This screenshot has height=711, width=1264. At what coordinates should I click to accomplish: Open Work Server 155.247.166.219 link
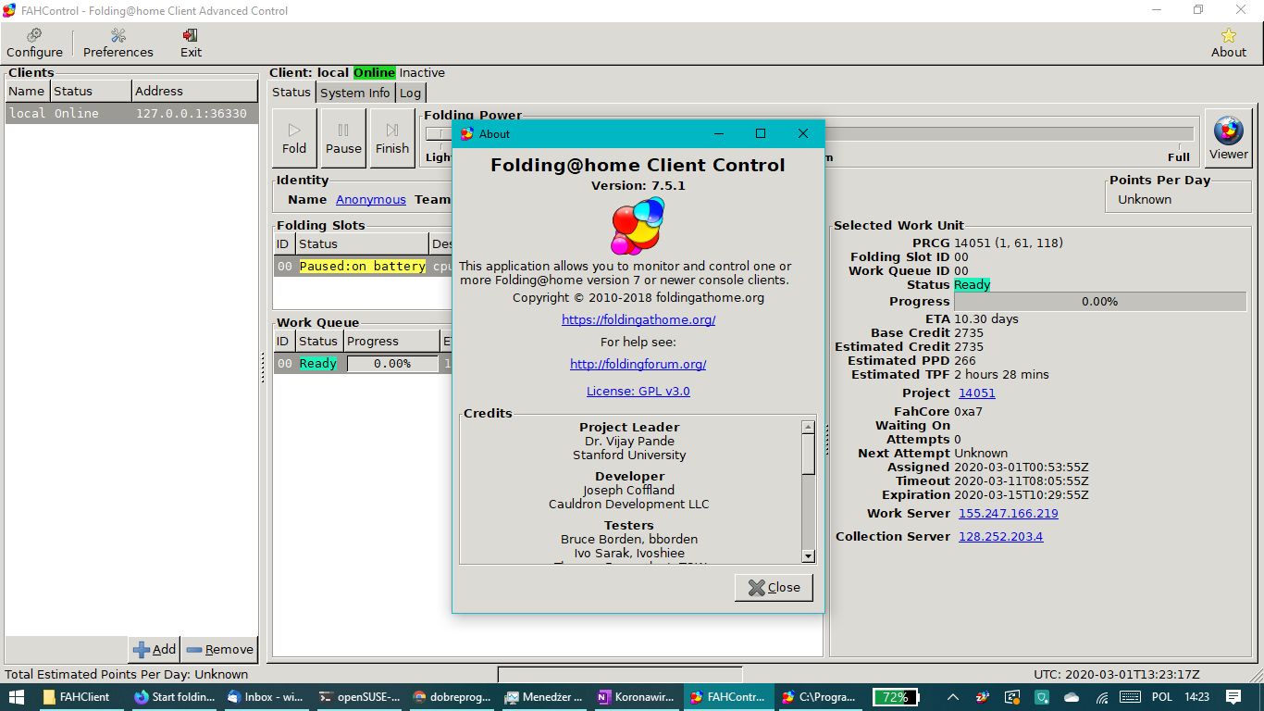1009,513
